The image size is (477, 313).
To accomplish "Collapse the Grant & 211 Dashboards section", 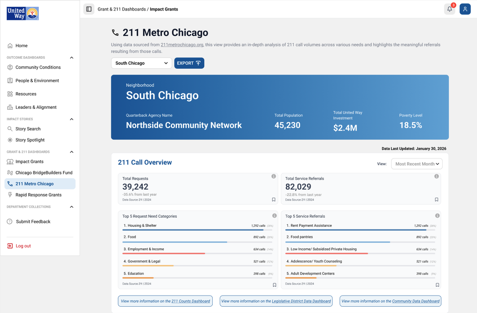I will [72, 152].
